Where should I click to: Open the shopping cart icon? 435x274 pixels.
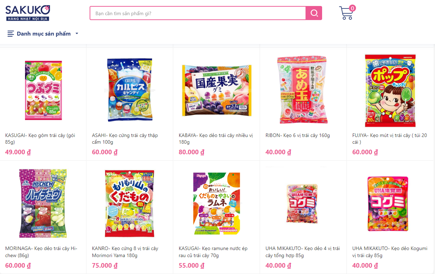[x=346, y=13]
